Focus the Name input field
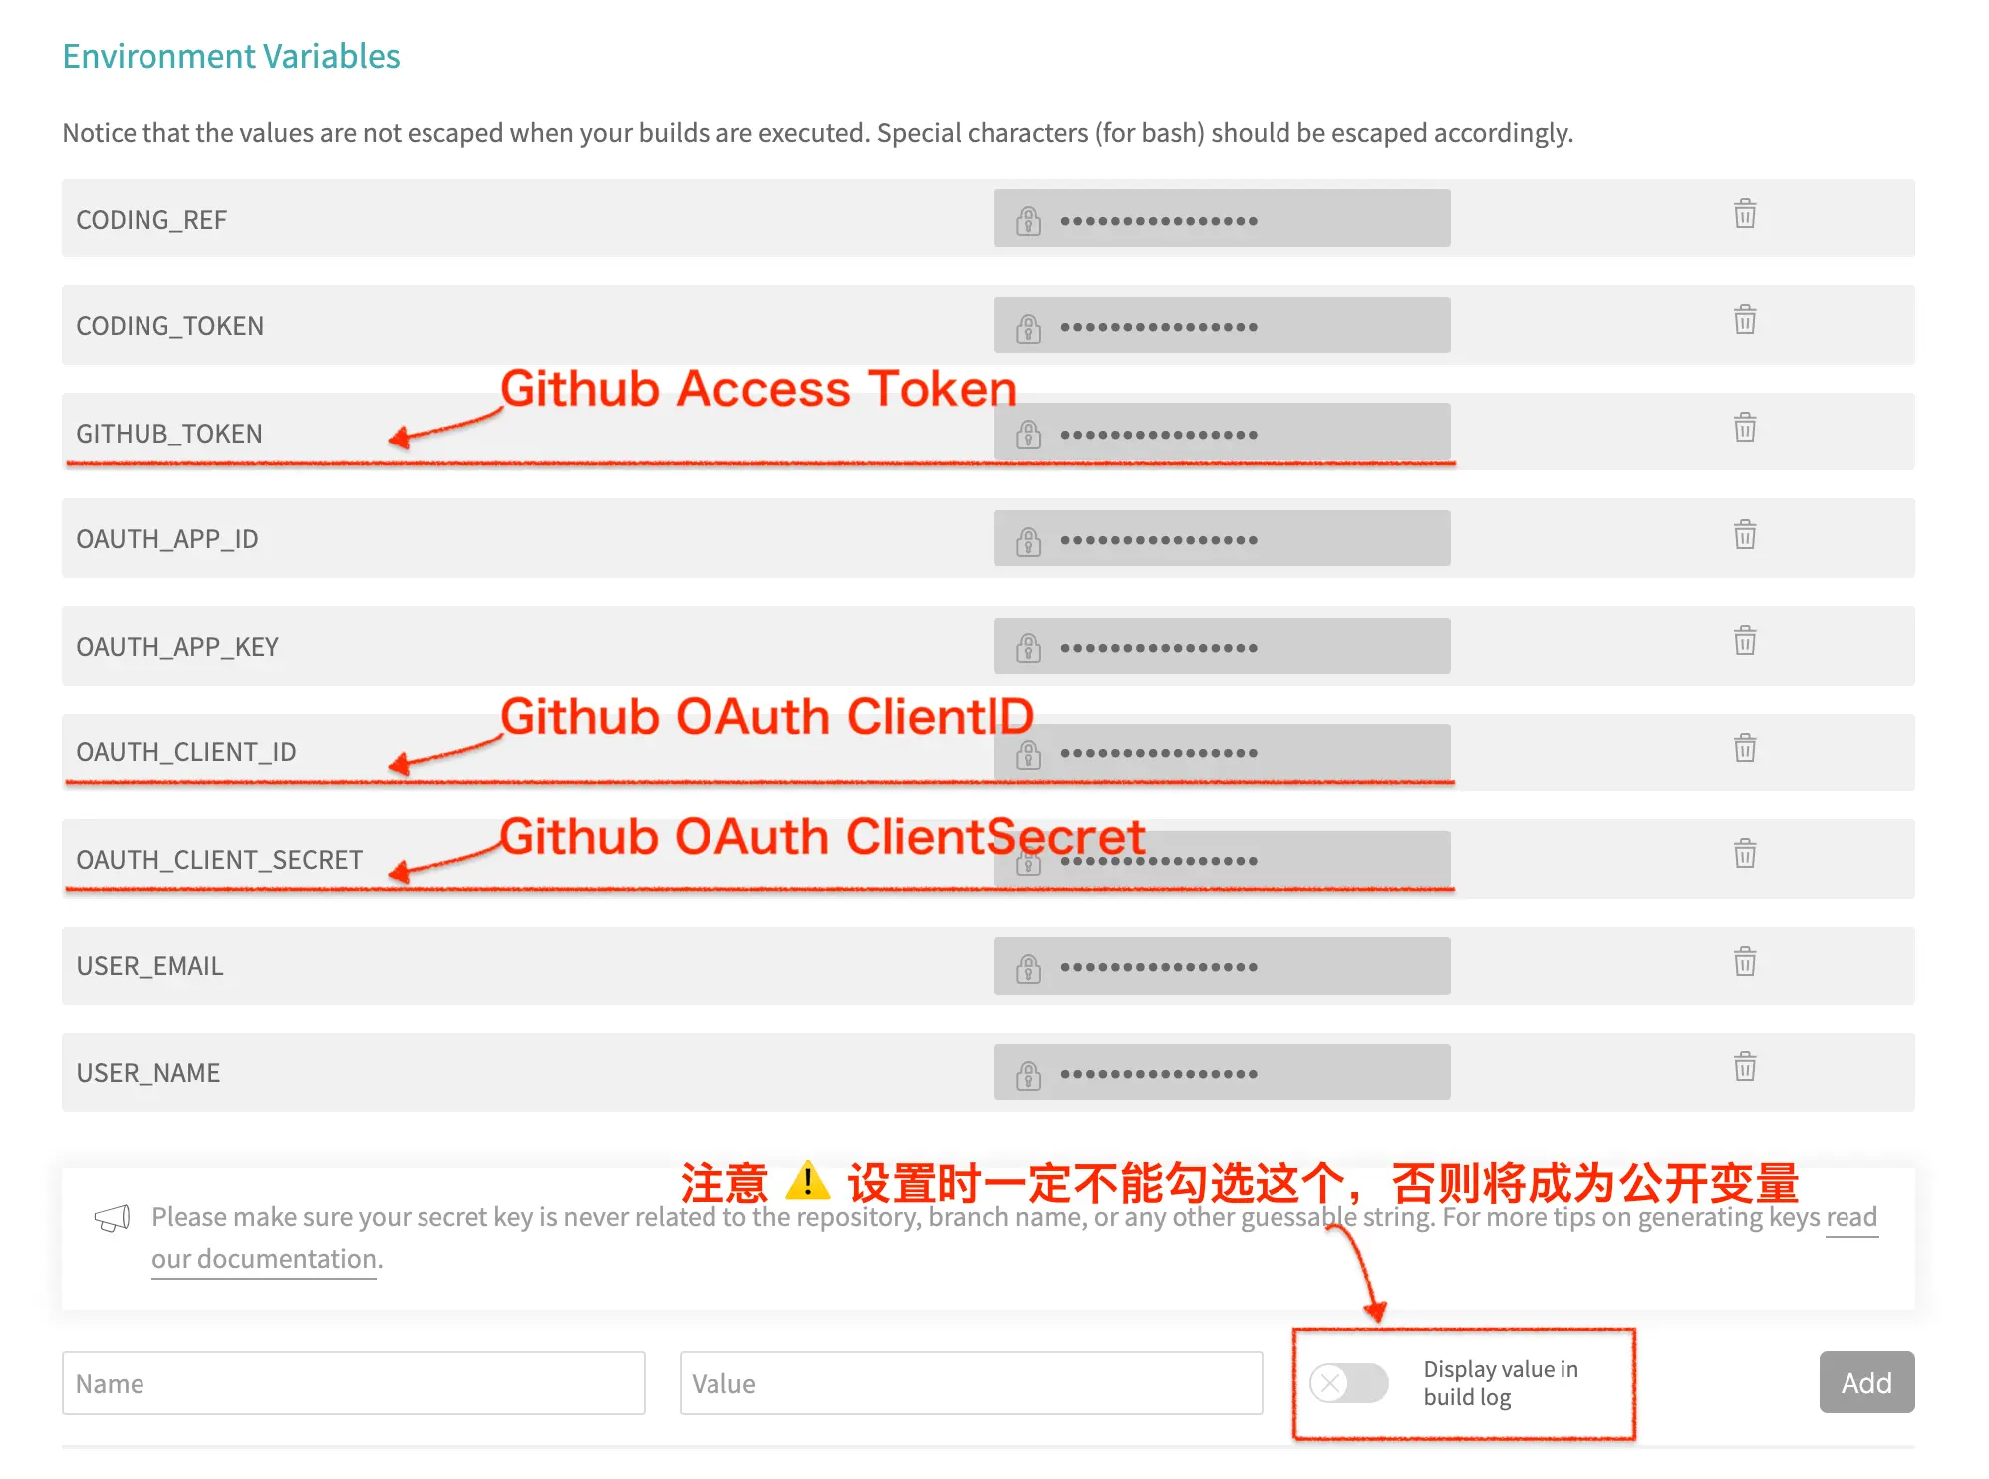Image resolution: width=1989 pixels, height=1479 pixels. coord(354,1383)
